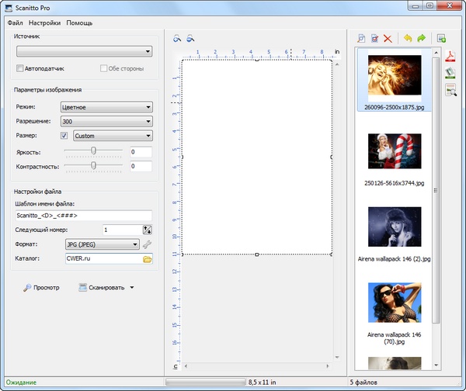Open the file properties checklist icon
Screen dimensions: 466x391
click(374, 38)
